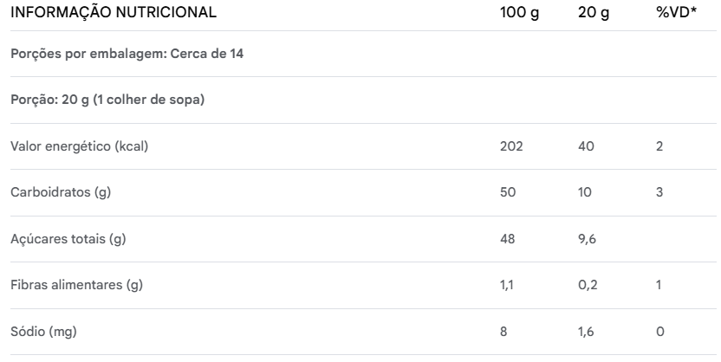721x362 pixels.
Task: Click the Açúcares totais (g) row label
Action: [x=68, y=239]
